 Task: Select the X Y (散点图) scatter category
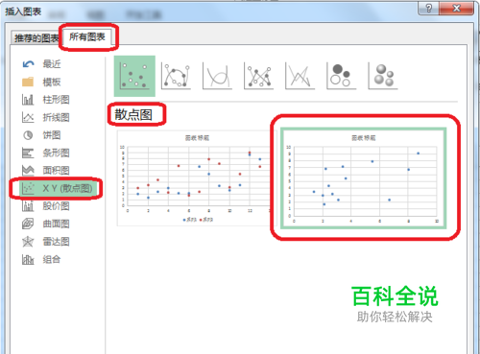[x=58, y=188]
